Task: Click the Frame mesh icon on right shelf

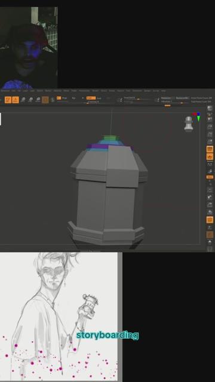Action: tap(210, 189)
